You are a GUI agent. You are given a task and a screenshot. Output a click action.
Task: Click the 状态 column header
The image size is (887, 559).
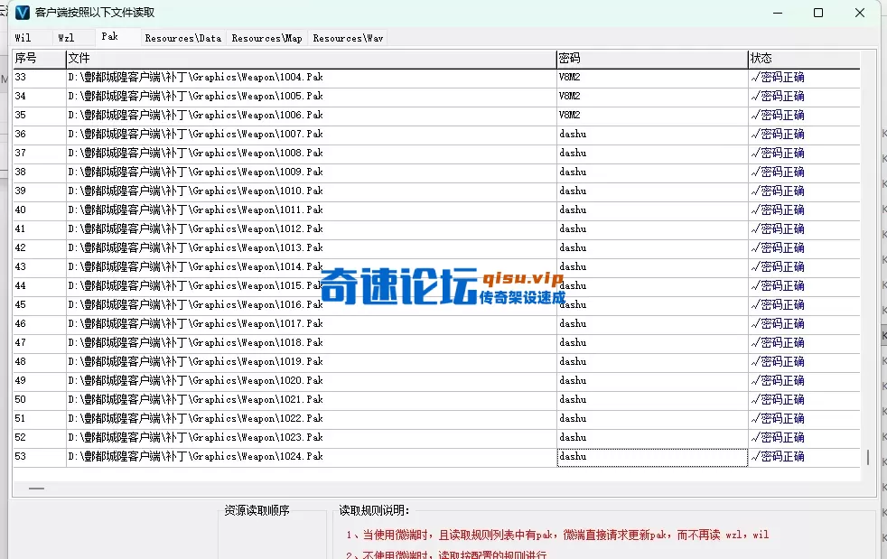(804, 59)
